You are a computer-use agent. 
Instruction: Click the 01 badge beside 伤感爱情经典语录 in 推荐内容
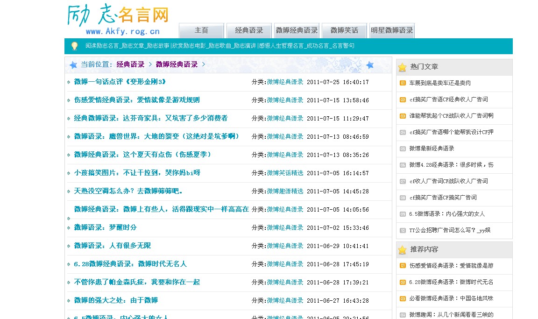click(x=403, y=265)
